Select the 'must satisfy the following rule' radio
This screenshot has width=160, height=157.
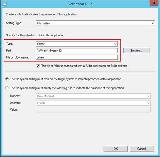7,88
